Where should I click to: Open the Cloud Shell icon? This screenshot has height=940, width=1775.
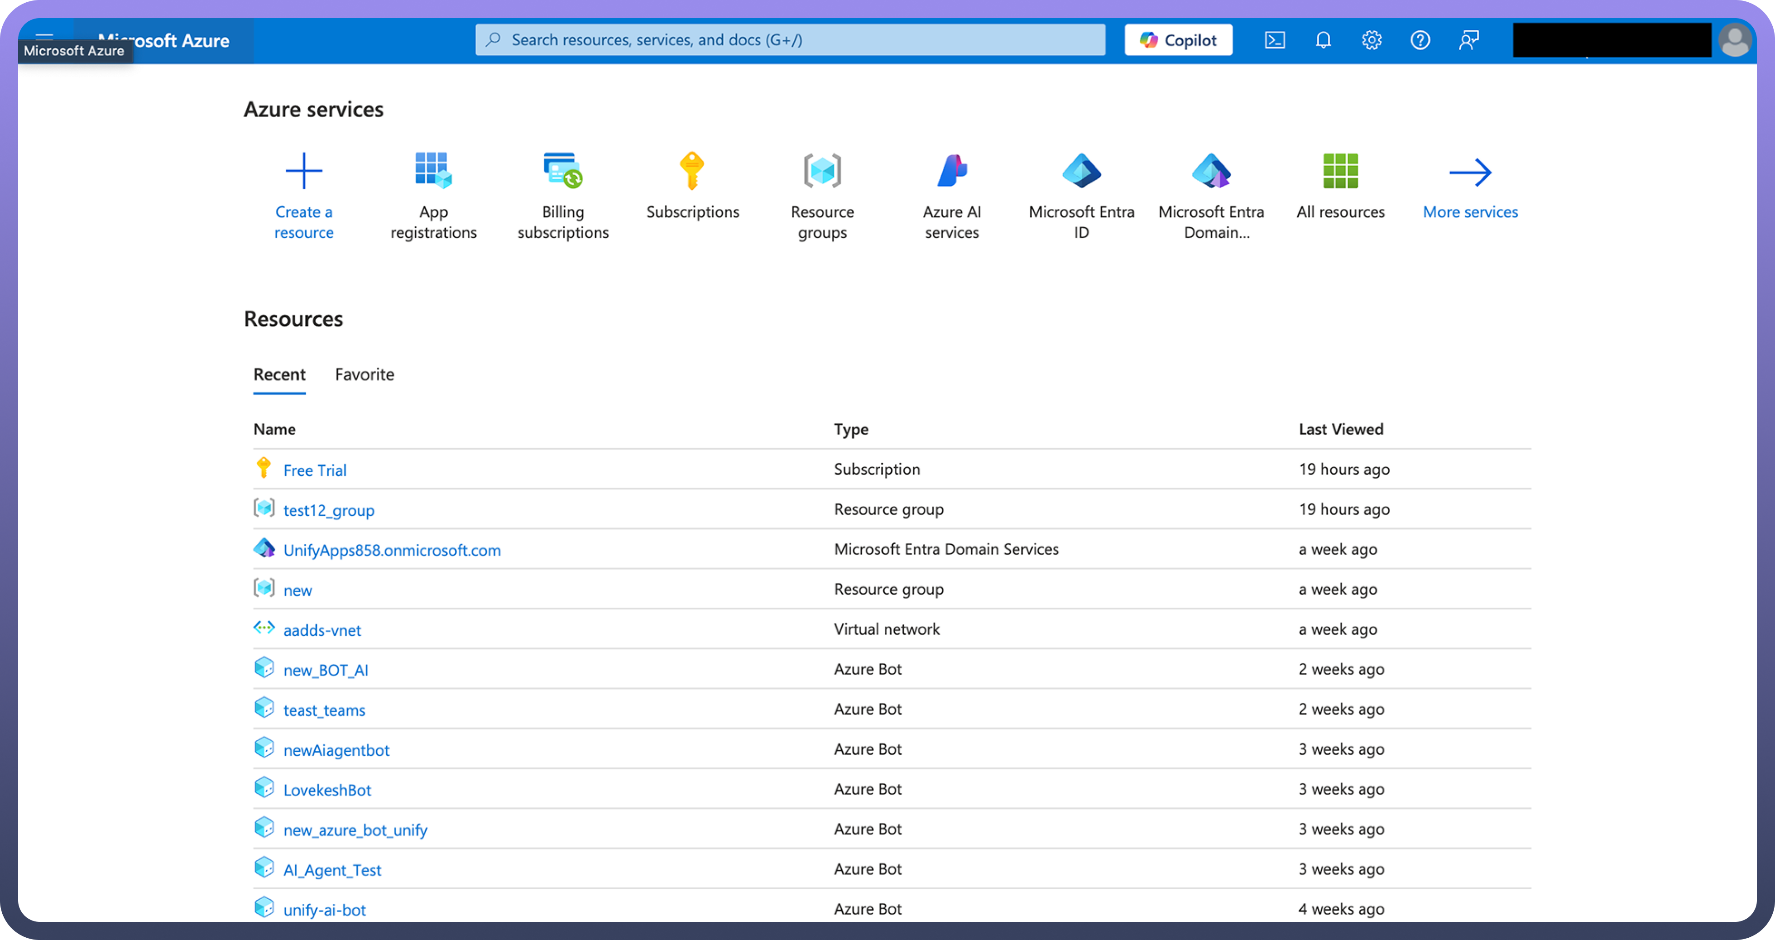[x=1275, y=40]
